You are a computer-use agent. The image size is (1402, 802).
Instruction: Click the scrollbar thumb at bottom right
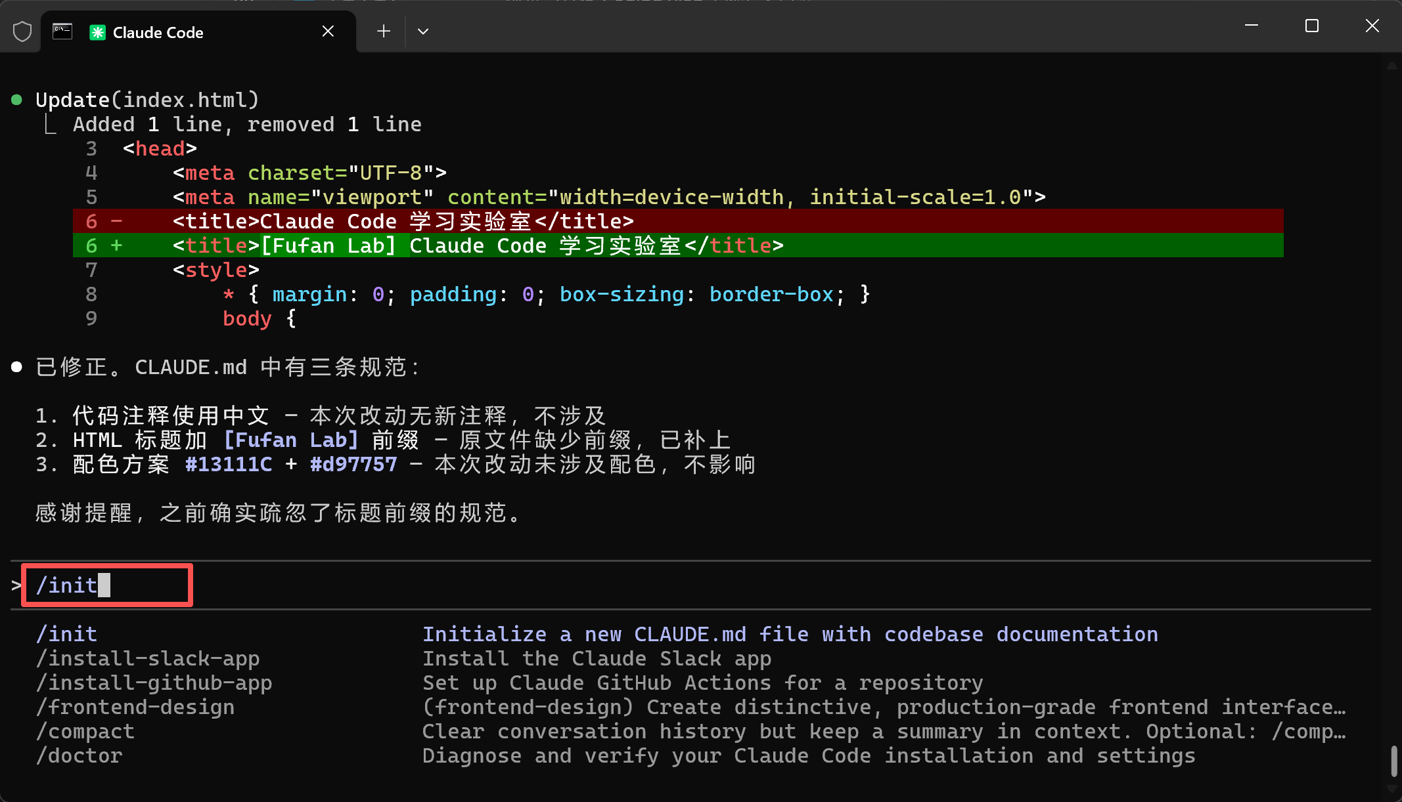point(1394,760)
